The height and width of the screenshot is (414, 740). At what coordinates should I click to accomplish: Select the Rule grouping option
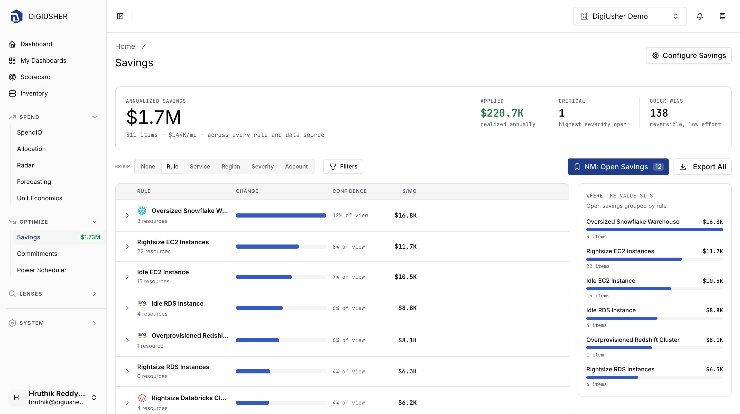tap(172, 166)
